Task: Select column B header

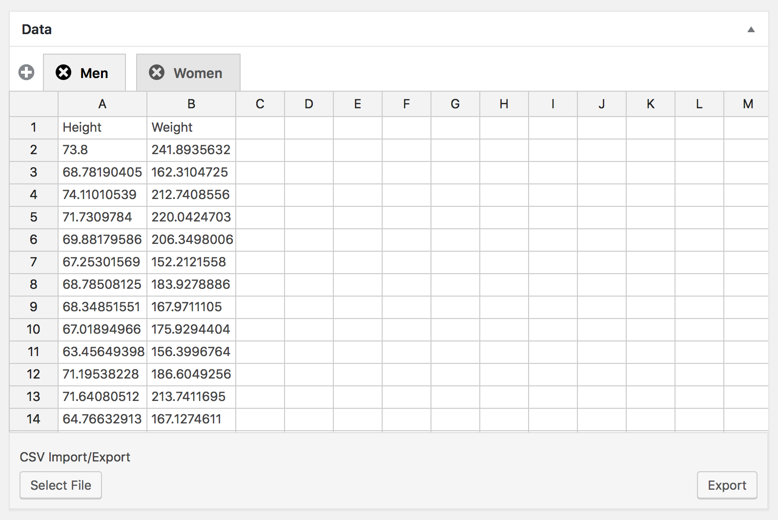Action: (191, 104)
